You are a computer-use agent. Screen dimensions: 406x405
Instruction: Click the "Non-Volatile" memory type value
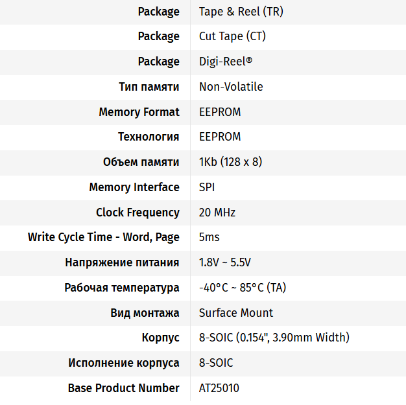(231, 87)
